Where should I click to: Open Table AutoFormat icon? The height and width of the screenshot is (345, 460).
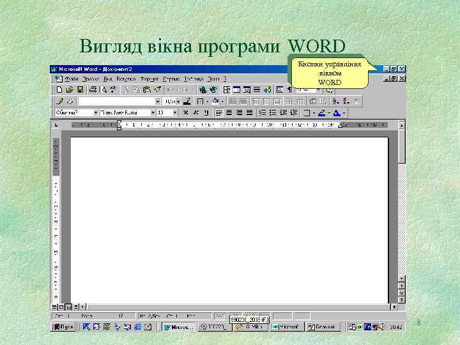pos(312,102)
